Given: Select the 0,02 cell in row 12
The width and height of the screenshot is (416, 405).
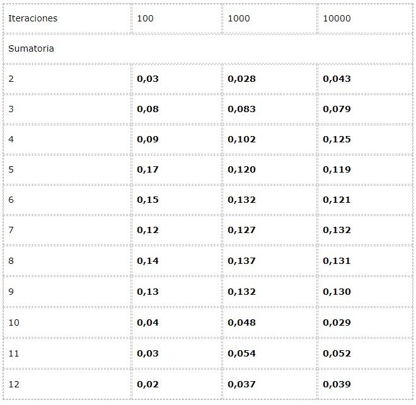Looking at the screenshot, I should [147, 384].
